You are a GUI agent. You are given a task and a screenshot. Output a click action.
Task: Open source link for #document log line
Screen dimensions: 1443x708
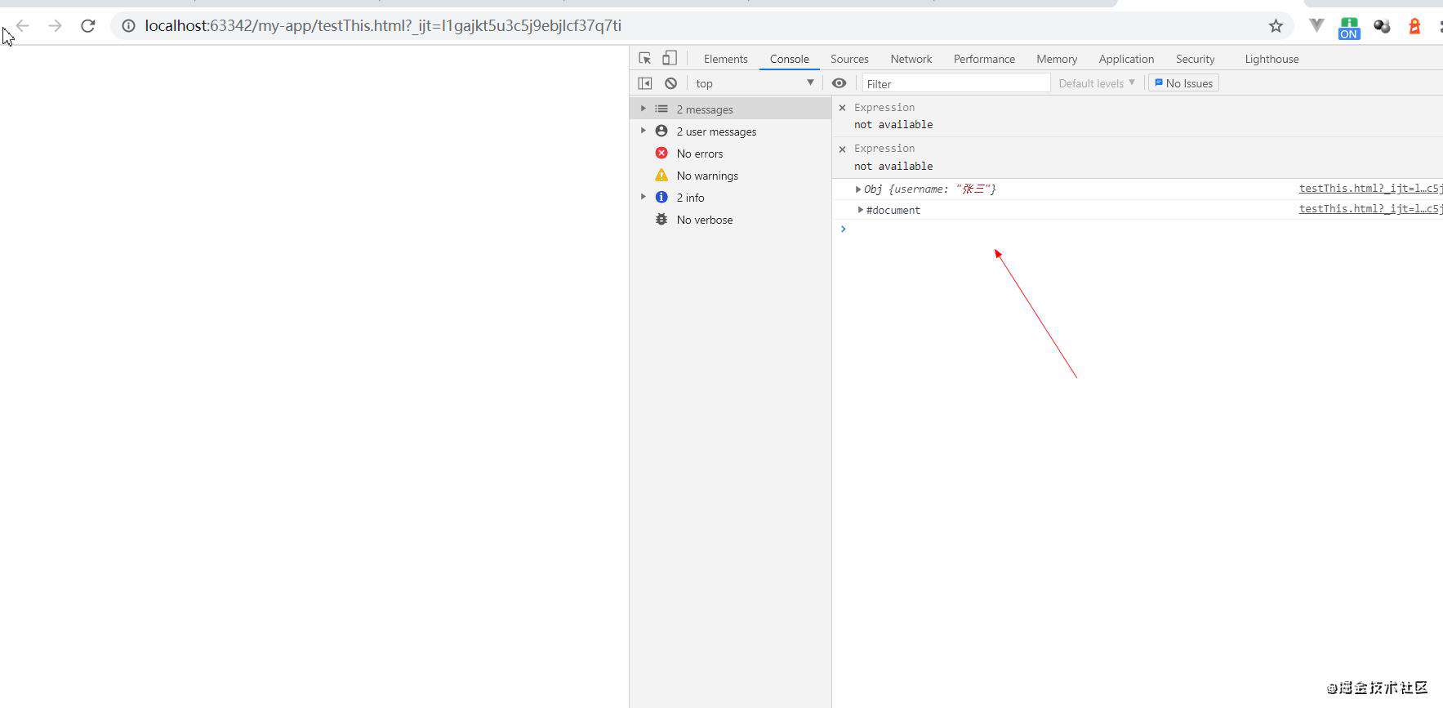click(1370, 209)
